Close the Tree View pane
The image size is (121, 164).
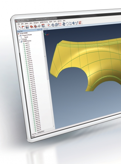(x=42, y=30)
